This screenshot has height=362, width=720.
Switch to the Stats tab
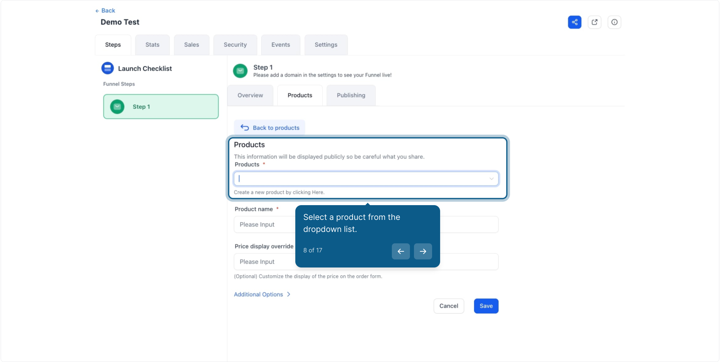153,45
